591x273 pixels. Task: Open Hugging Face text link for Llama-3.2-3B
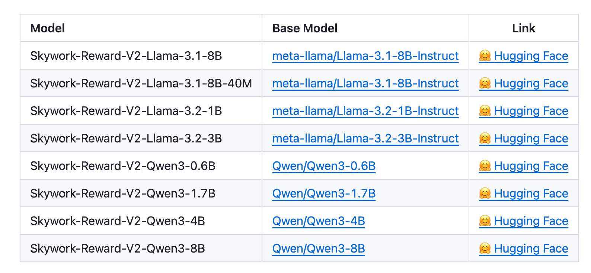pos(531,138)
